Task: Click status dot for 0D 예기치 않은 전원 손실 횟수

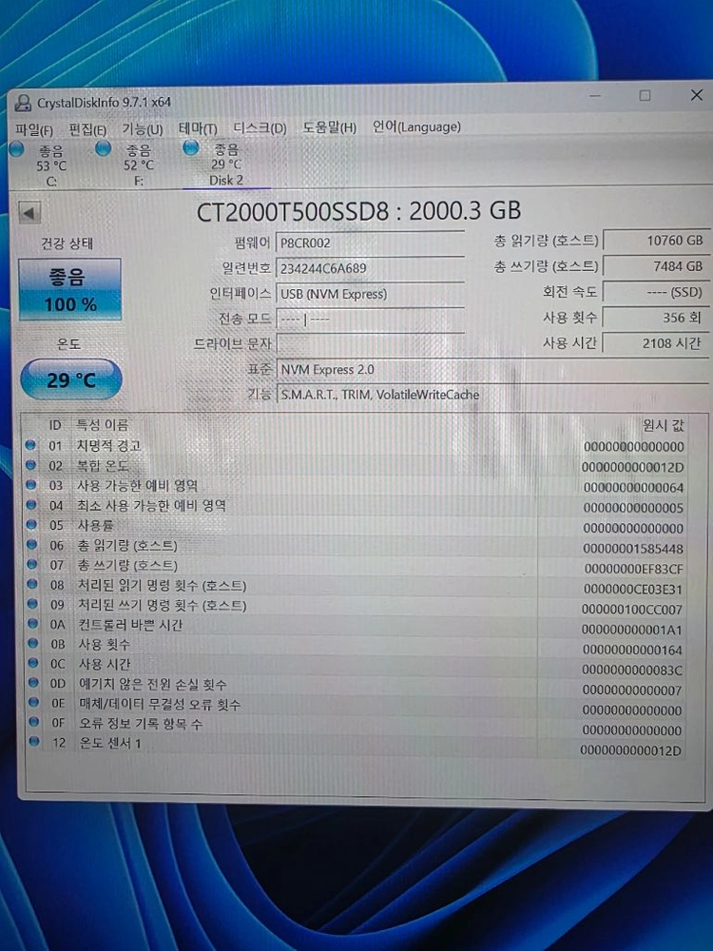Action: (34, 682)
